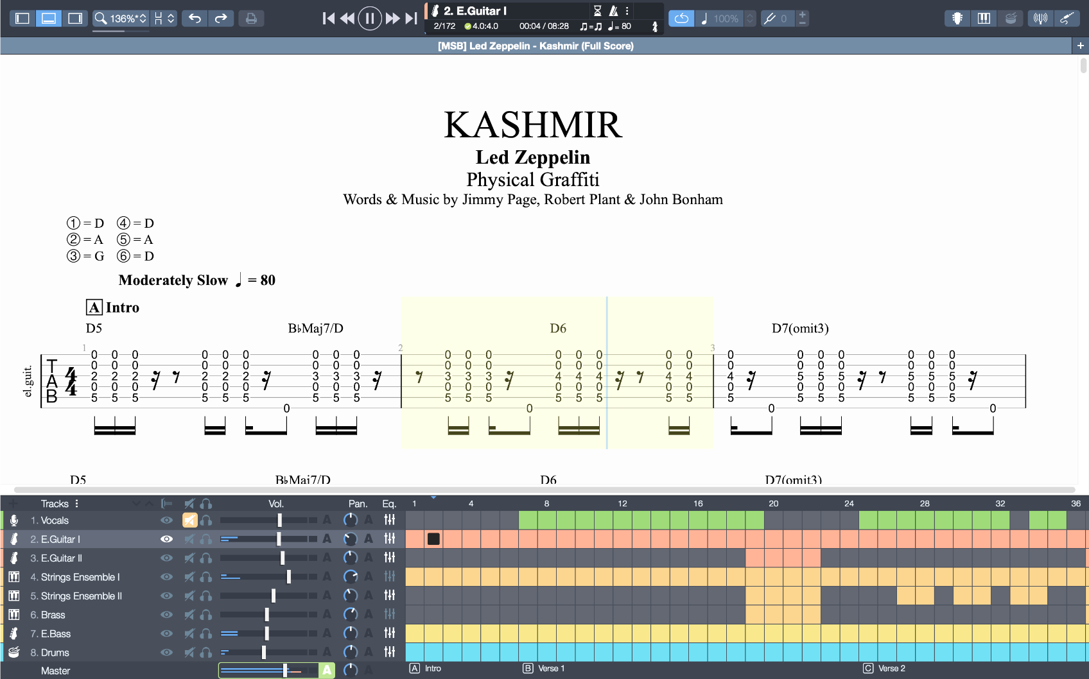Move selected track down arrow
This screenshot has height=679, width=1089.
coord(136,503)
